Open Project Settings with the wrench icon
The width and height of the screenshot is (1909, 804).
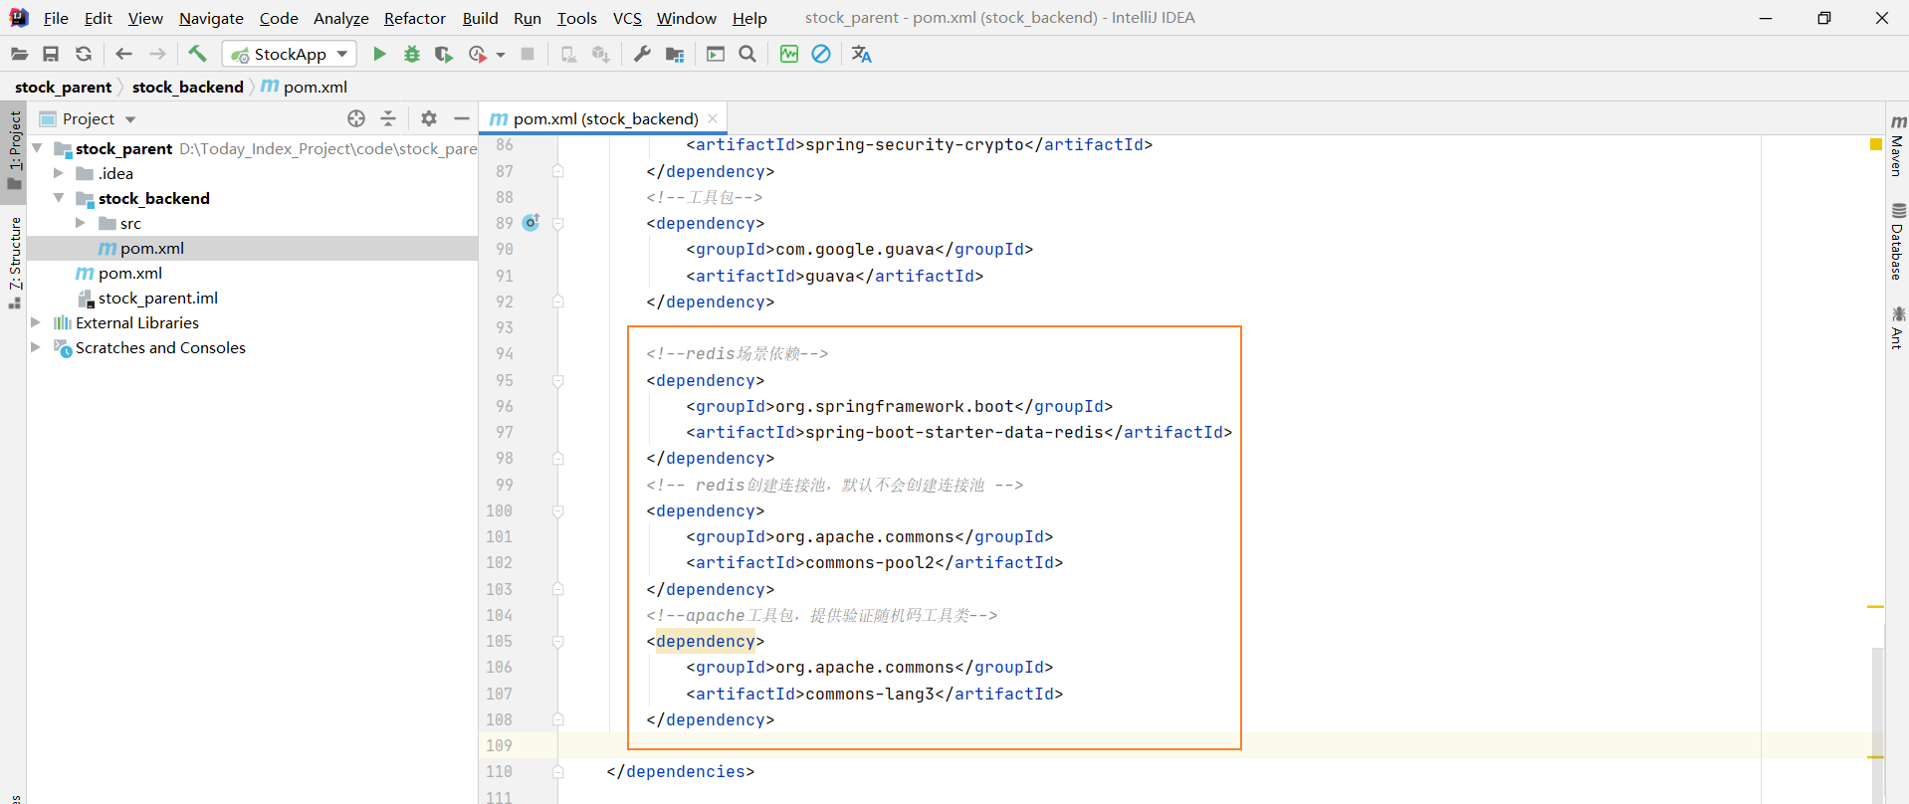[x=642, y=54]
